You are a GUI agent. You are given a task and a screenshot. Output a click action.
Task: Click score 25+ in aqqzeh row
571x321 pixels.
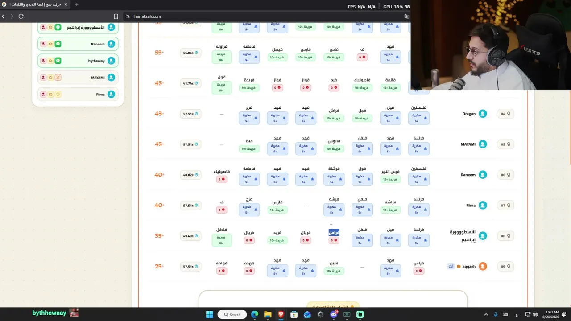tap(159, 267)
